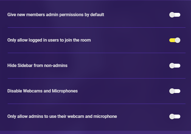Switch on admins-only webcam and microphone
191x134 pixels.
[x=175, y=116]
